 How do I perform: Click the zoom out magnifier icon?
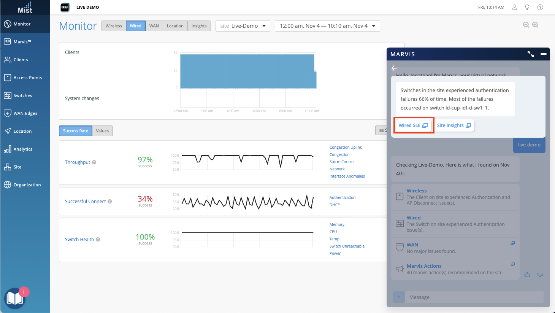526,25
